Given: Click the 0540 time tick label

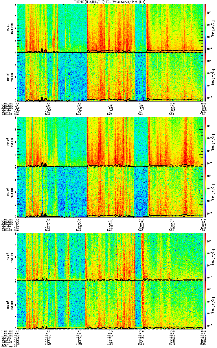Looking at the screenshot, I should (172, 344).
